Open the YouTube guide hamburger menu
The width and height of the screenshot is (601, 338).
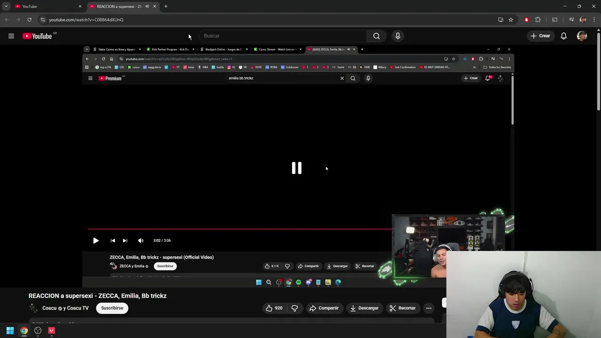pyautogui.click(x=11, y=36)
